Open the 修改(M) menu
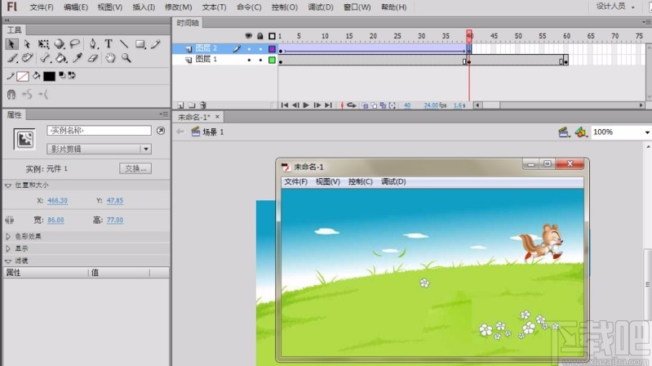 click(178, 7)
